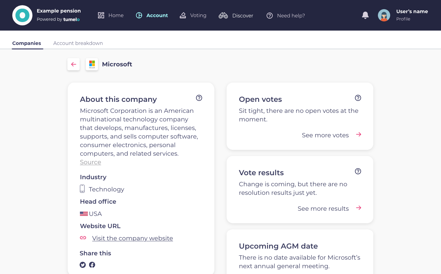Click the USA head office text
Screen dimensions: 441x274
95,214
